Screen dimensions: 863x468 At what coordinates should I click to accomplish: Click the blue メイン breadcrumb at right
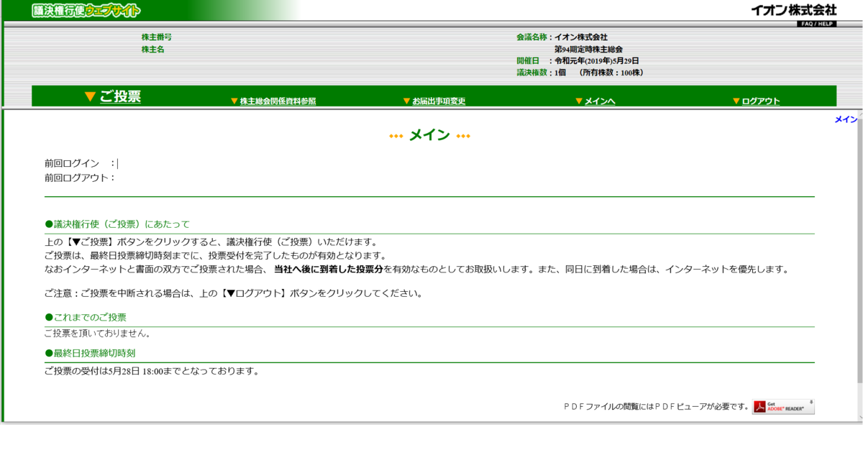click(x=846, y=119)
